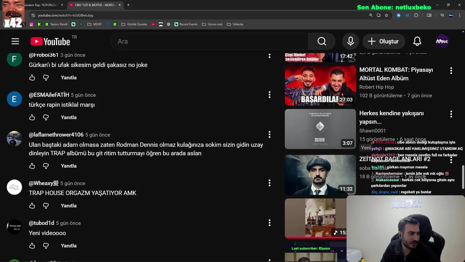The image size is (465, 262).
Task: Open MORTAL KOMBAT: Piyasayı Altüst Eden Albüm title
Action: click(x=396, y=74)
